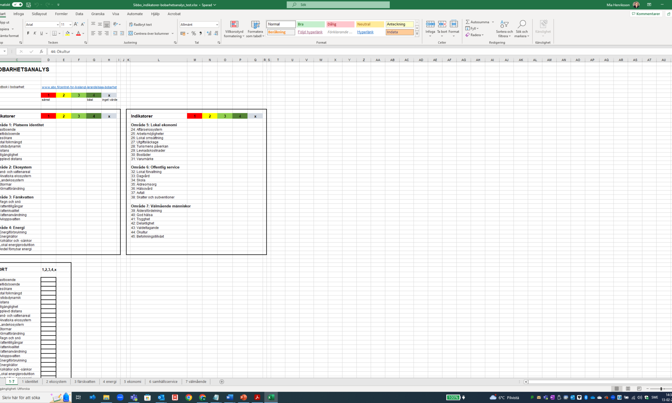Switch to sheet tab 7 välmående

coord(196,382)
